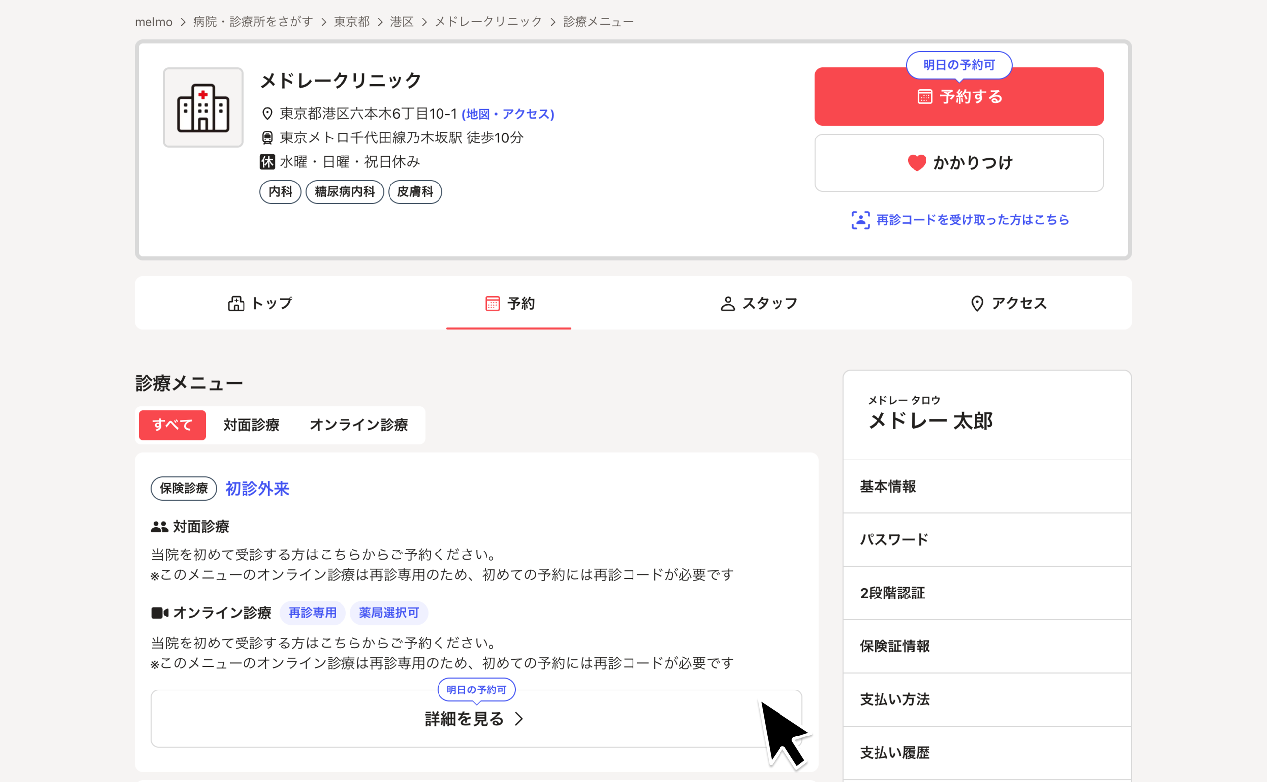This screenshot has height=782, width=1267.
Task: Click the 糖尿病内科 specialty tag
Action: pos(344,192)
